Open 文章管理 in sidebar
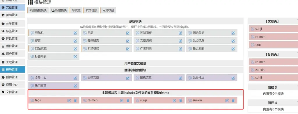This screenshot has width=298, height=114. pos(13,8)
